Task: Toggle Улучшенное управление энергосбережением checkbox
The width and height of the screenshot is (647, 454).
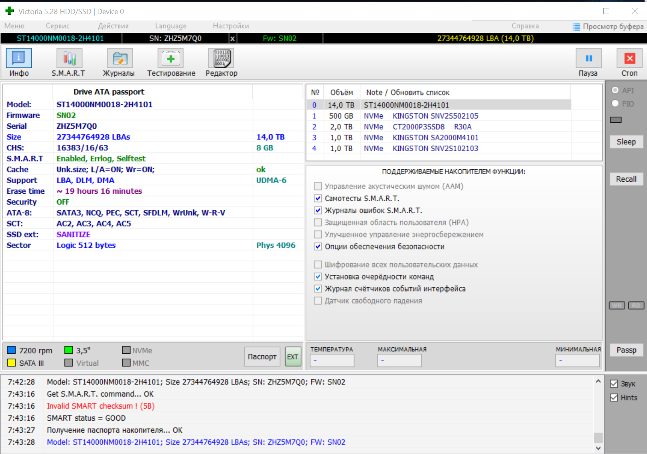Action: 318,234
